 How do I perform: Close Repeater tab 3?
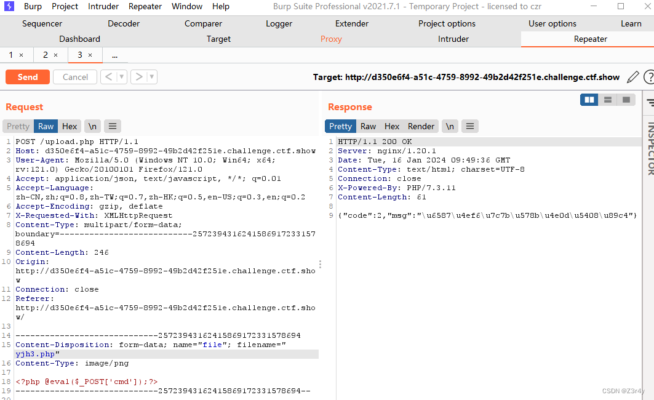[90, 55]
